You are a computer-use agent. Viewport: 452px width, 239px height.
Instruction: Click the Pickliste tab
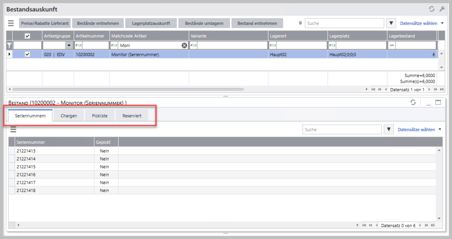[x=100, y=116]
